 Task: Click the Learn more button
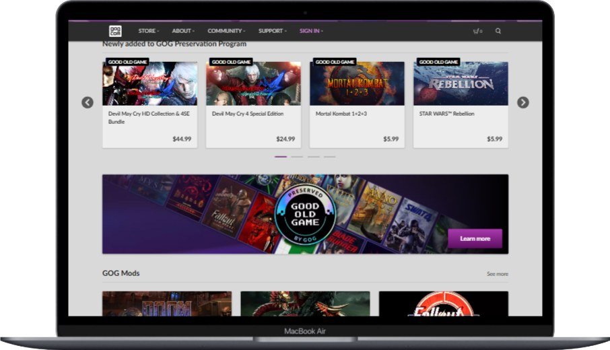475,238
